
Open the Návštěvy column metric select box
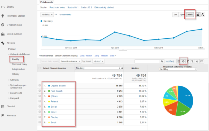tap(98, 68)
